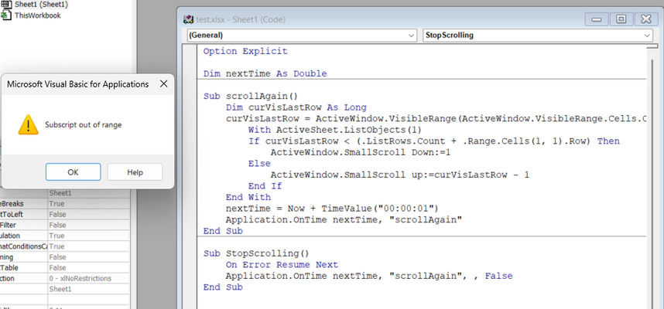Click the 'Dim nextTime As Double' line
Viewport: 664px width, 309px height.
[x=265, y=74]
